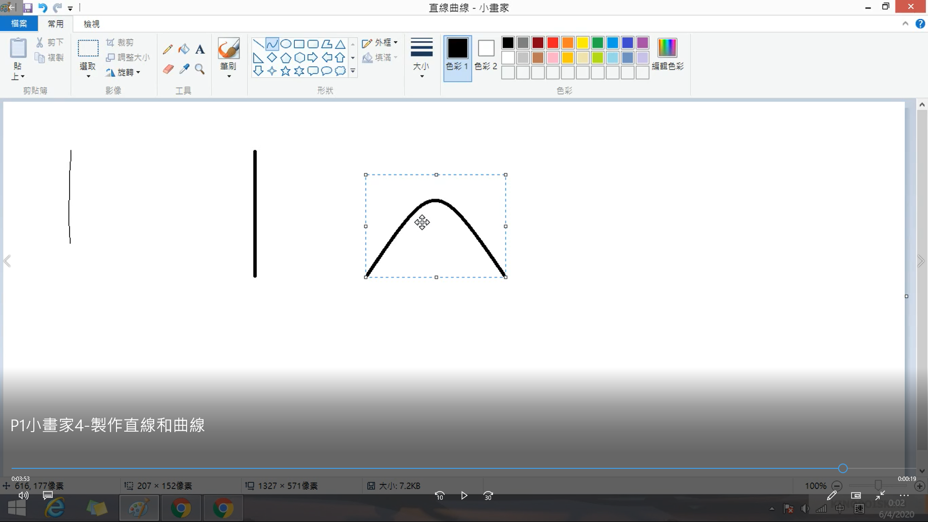Choose the Pentagon shape

coord(286,58)
